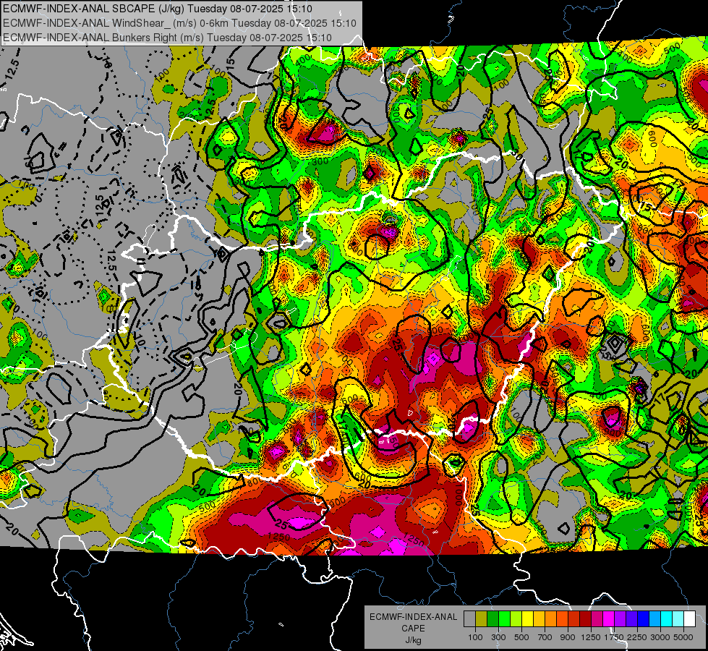This screenshot has width=708, height=651.
Task: Click the 700 value on legend scale
Action: click(x=545, y=637)
